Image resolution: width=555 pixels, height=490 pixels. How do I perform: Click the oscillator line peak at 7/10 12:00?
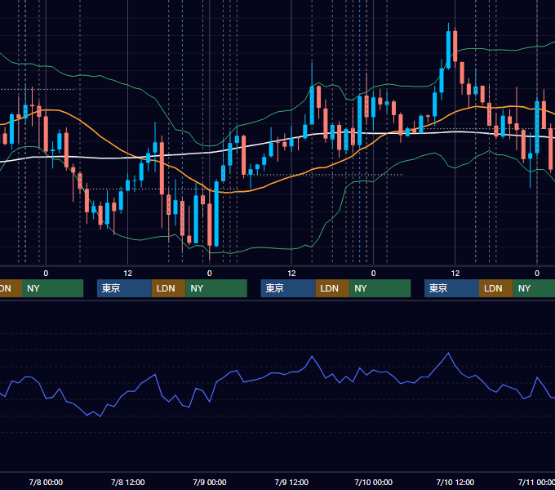point(448,353)
